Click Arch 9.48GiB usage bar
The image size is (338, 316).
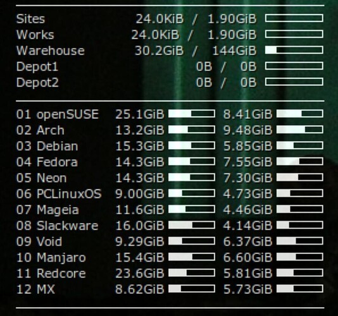click(300, 130)
